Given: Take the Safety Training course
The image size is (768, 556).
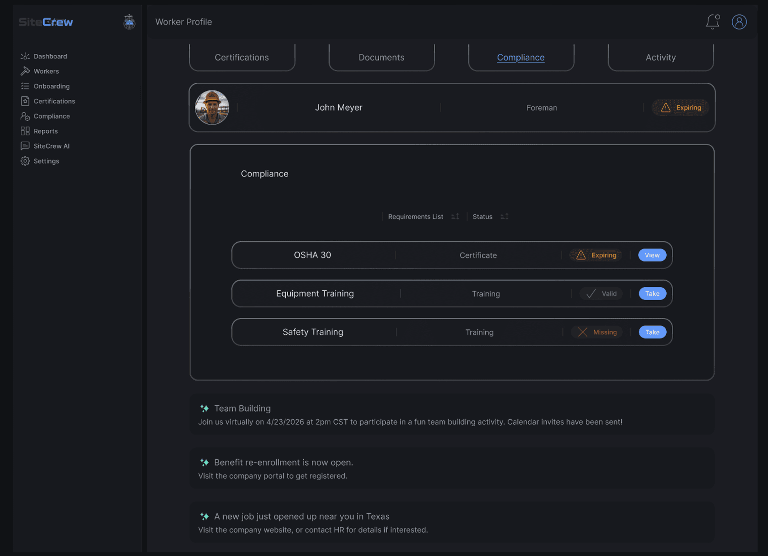Looking at the screenshot, I should tap(652, 332).
